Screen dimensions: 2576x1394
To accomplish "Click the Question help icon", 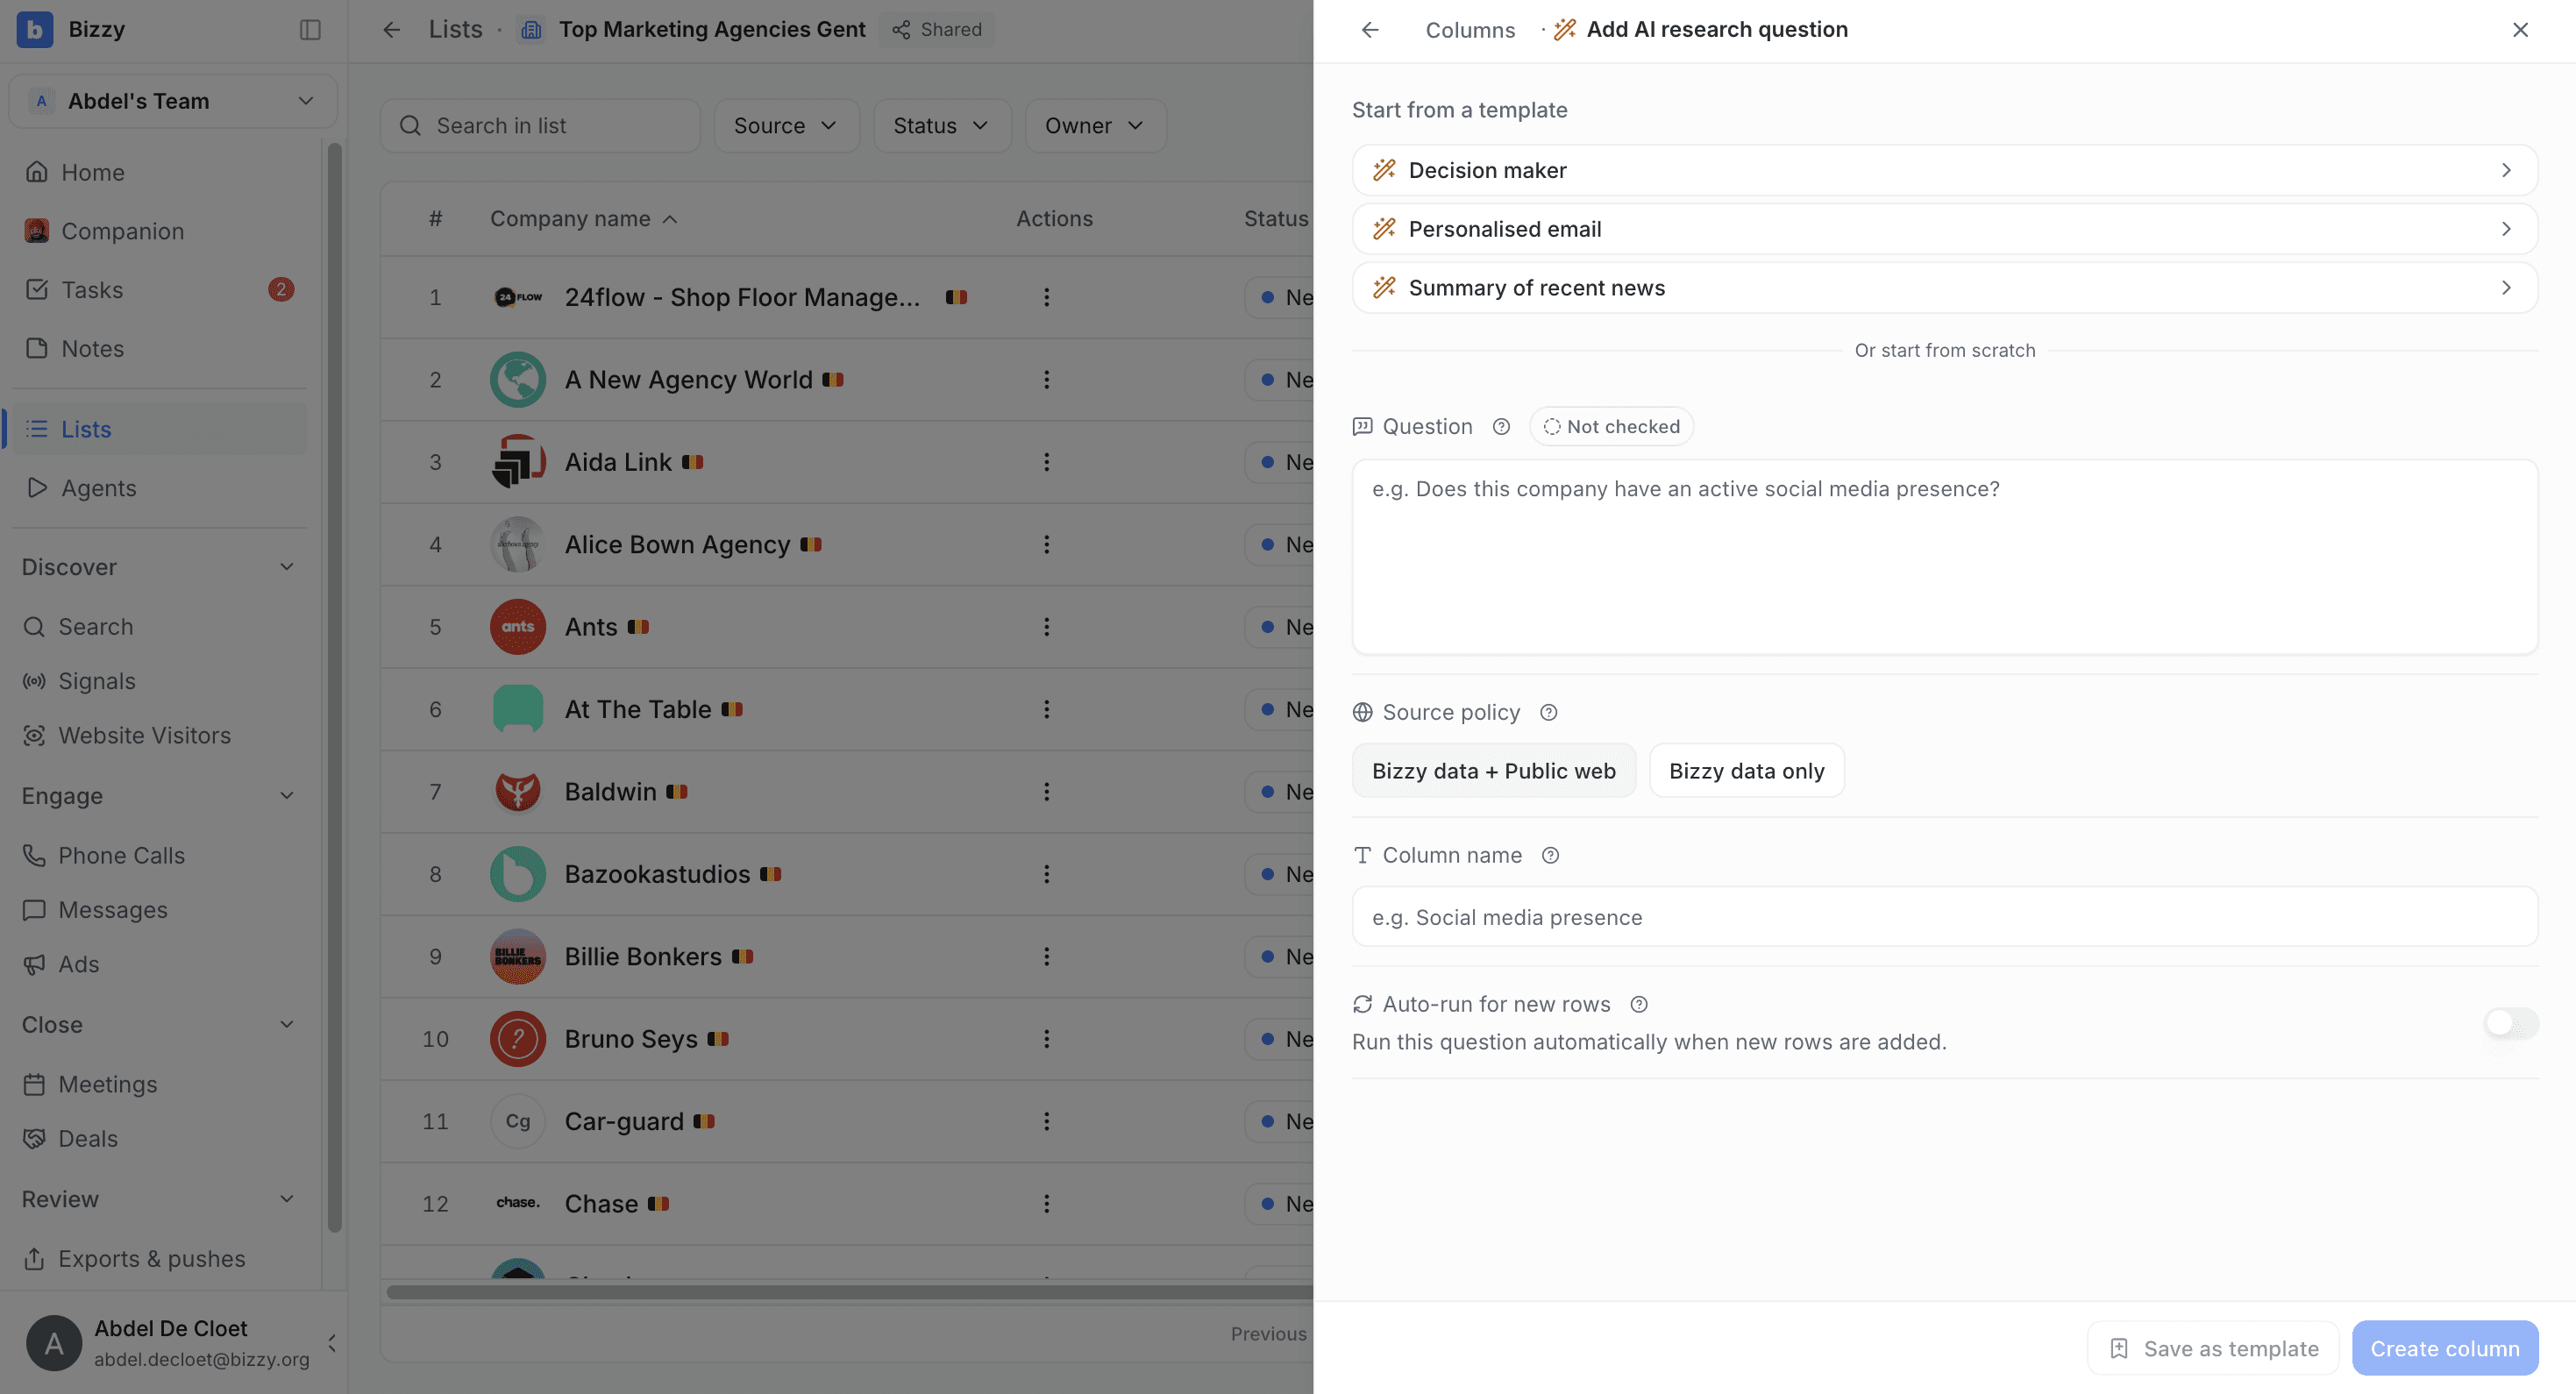I will click(x=1501, y=427).
